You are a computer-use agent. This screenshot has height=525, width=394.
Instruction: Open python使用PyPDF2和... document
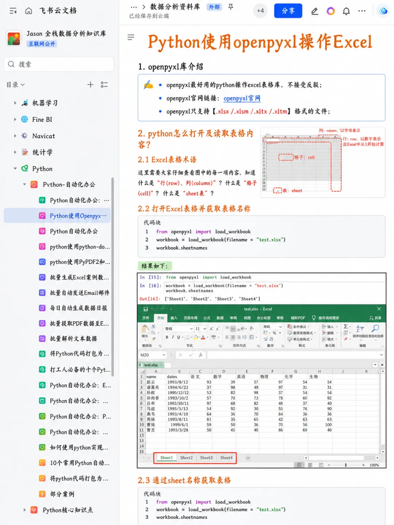(80, 262)
